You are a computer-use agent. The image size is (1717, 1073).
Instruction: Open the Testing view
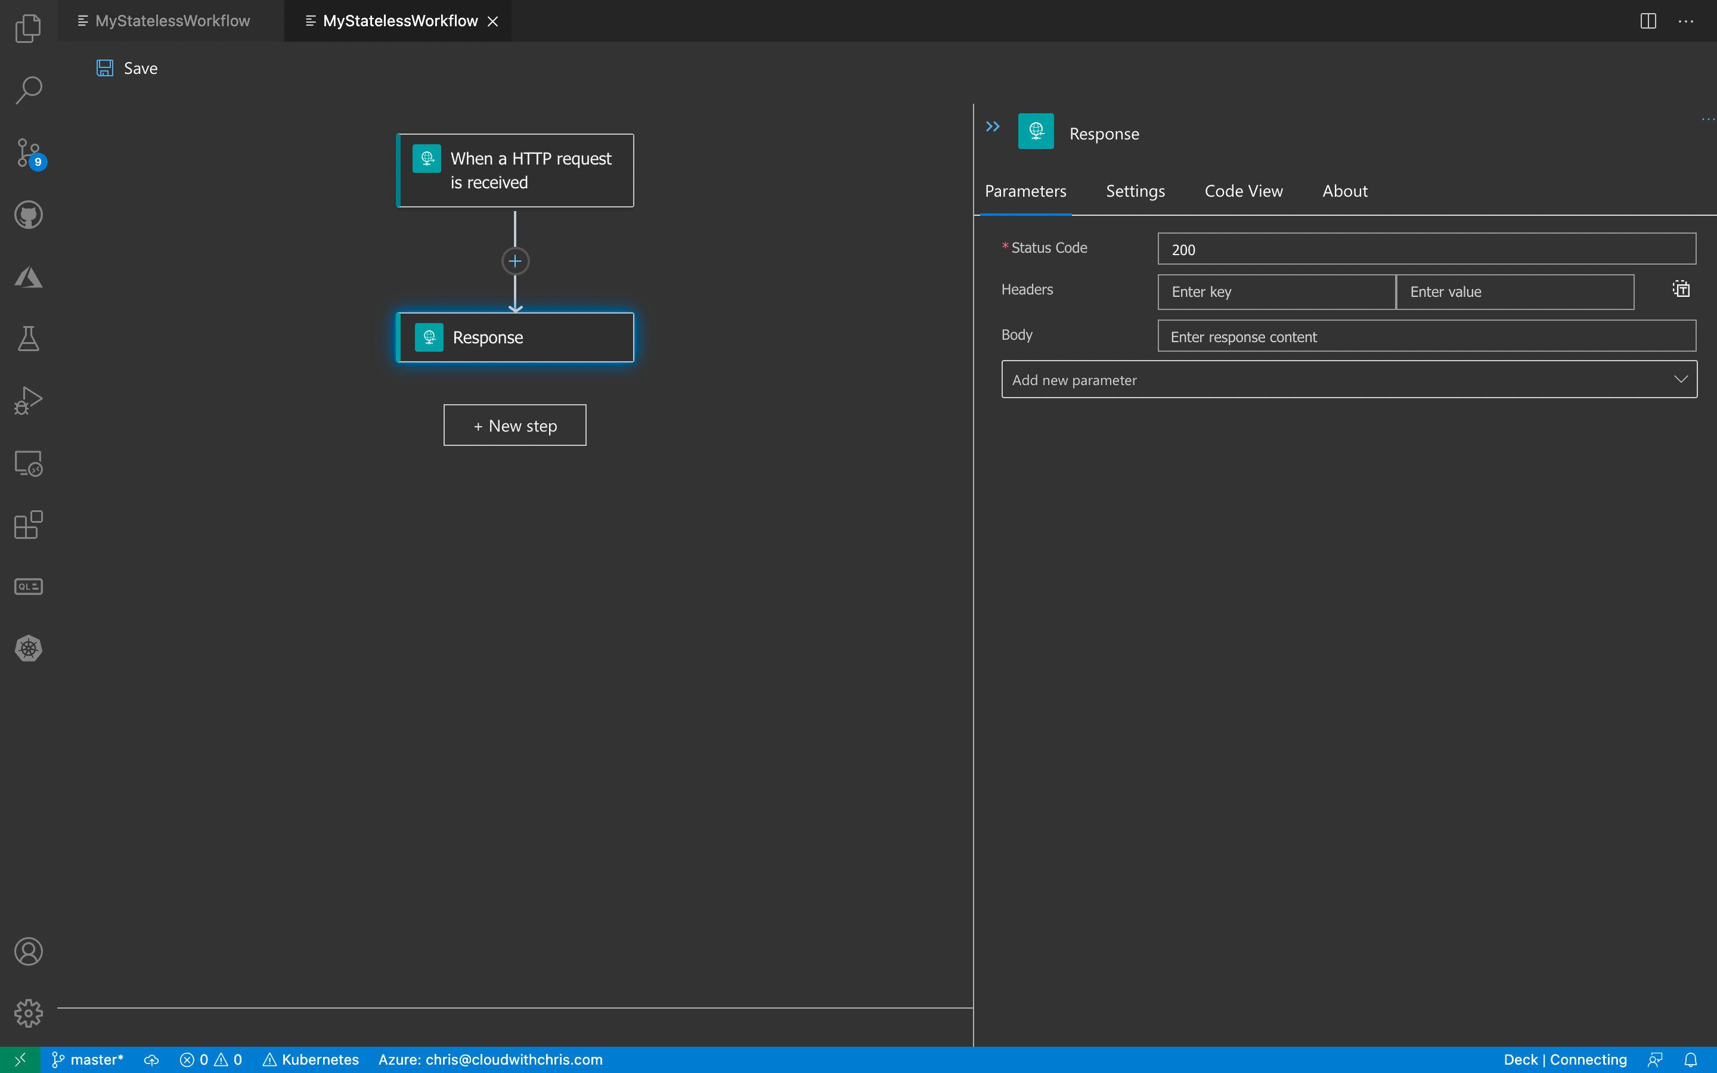[x=29, y=338]
